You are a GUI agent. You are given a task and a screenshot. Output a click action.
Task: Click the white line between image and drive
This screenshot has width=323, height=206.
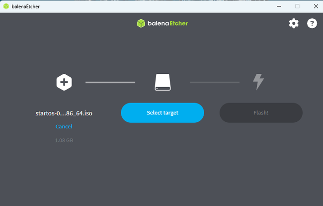110,82
